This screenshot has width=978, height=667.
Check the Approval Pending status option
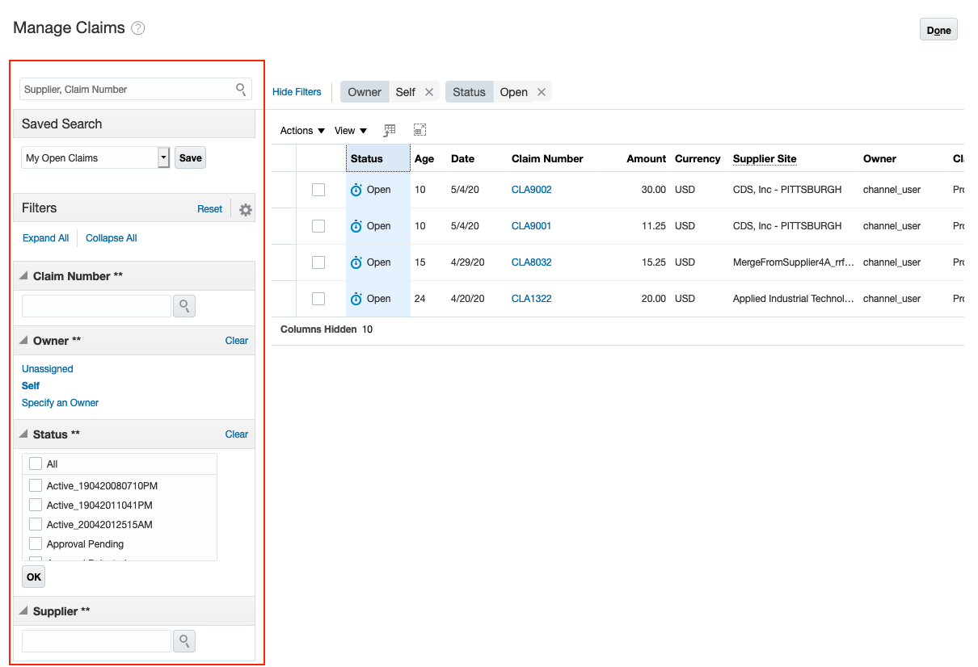[35, 543]
